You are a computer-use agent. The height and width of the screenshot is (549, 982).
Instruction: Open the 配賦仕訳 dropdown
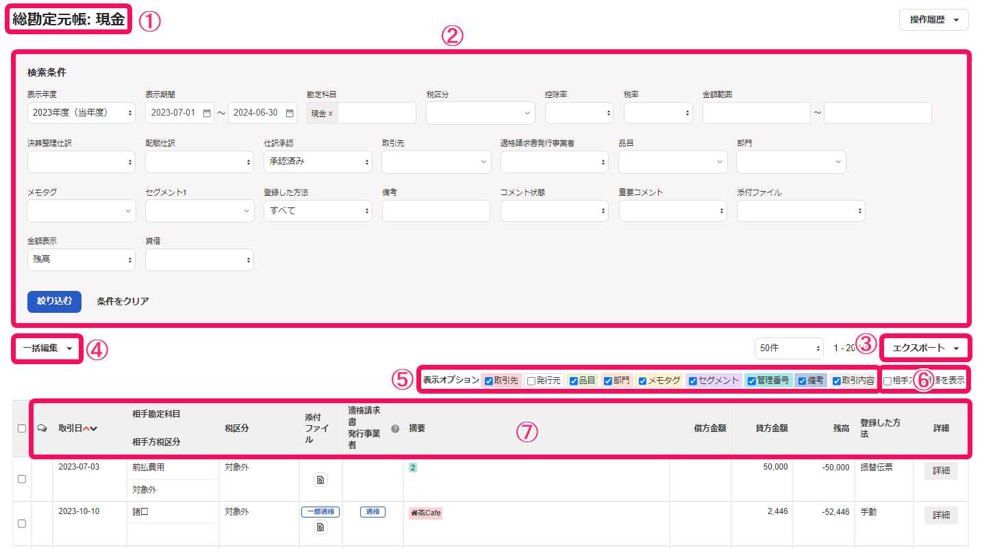click(x=199, y=162)
